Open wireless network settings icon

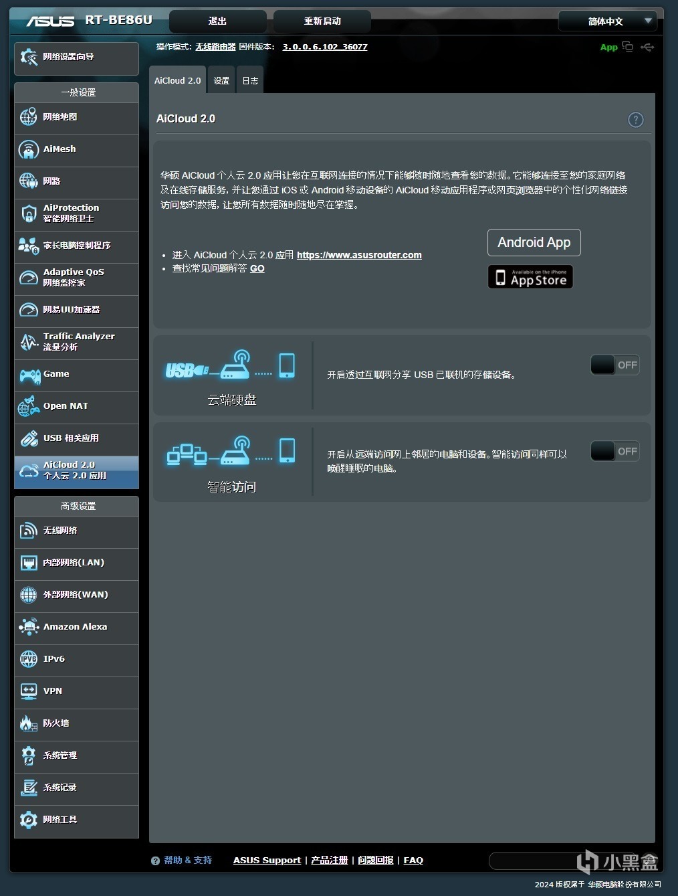tap(28, 530)
